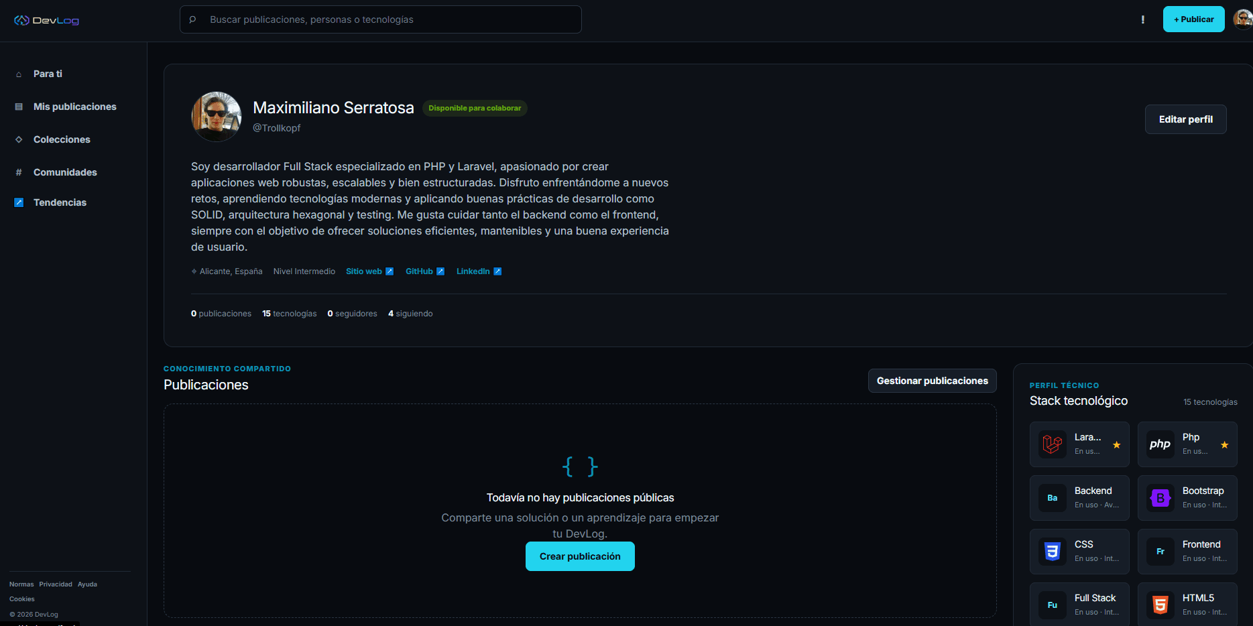Image resolution: width=1253 pixels, height=626 pixels.
Task: Click the CSS3 shield icon
Action: point(1053,552)
